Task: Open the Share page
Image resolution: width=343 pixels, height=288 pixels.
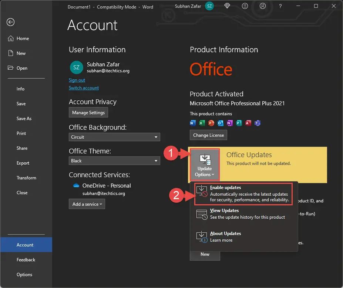Action: tap(22, 148)
